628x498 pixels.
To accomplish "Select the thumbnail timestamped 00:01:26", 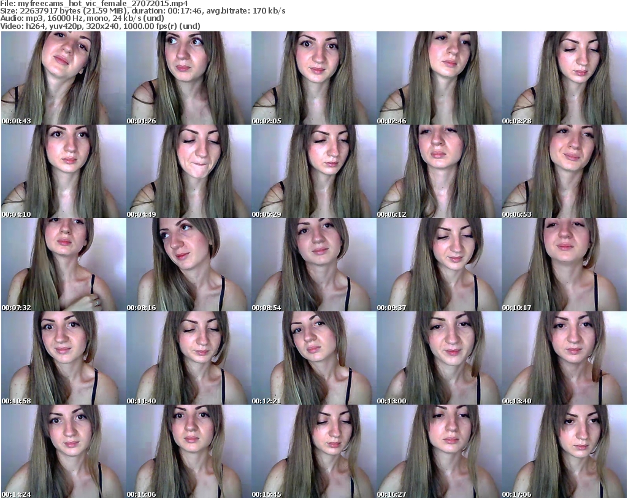I will (x=189, y=78).
